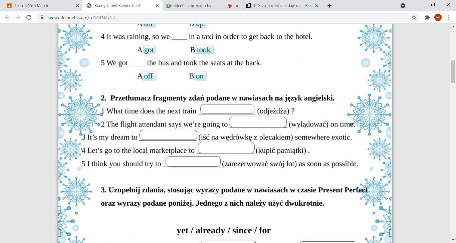Bookmark this page with the star

point(414,17)
